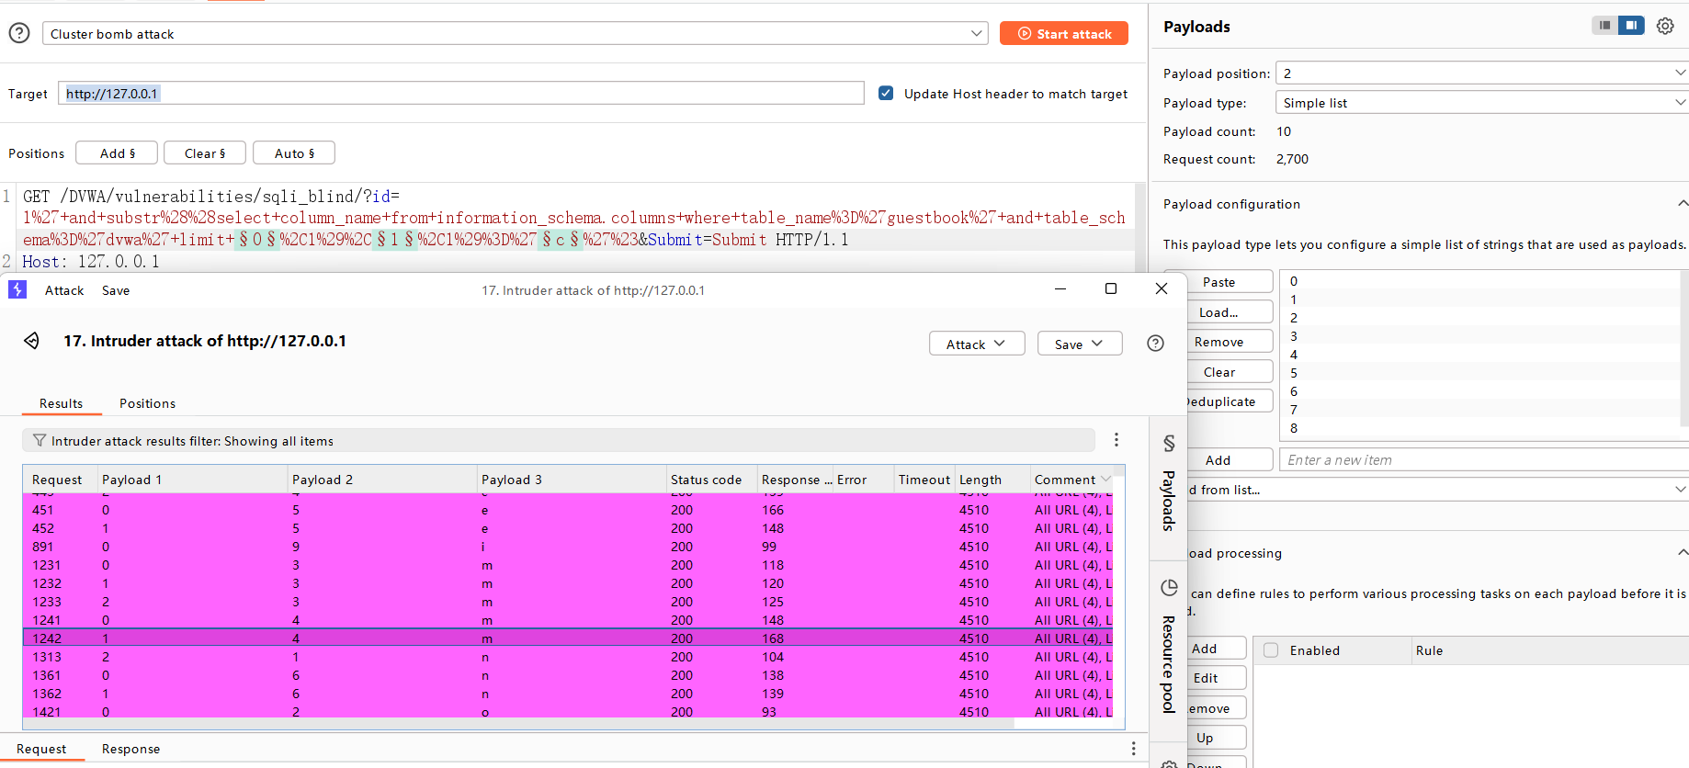
Task: Click the results horizontal scrollbar
Action: click(519, 724)
